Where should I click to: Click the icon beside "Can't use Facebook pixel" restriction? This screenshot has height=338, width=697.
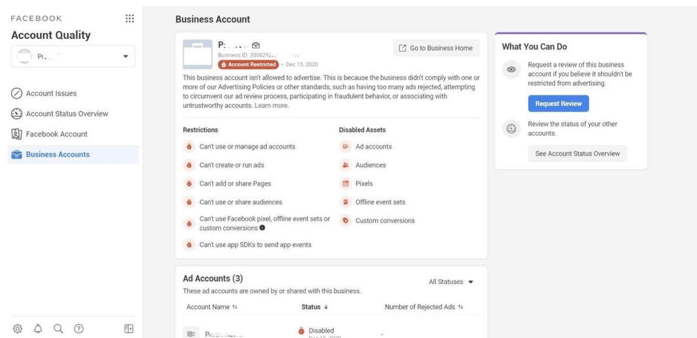pyautogui.click(x=189, y=224)
